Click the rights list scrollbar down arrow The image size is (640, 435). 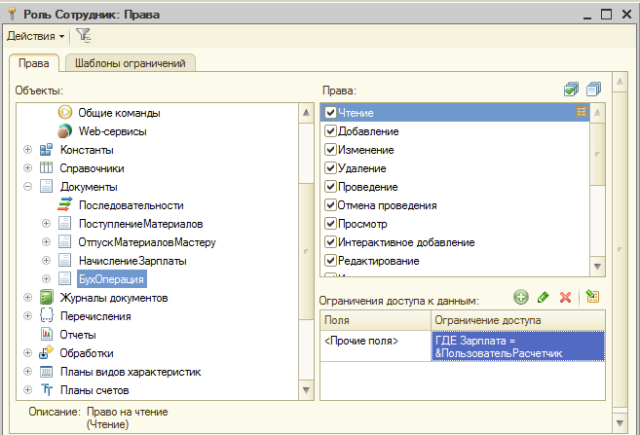tap(597, 267)
